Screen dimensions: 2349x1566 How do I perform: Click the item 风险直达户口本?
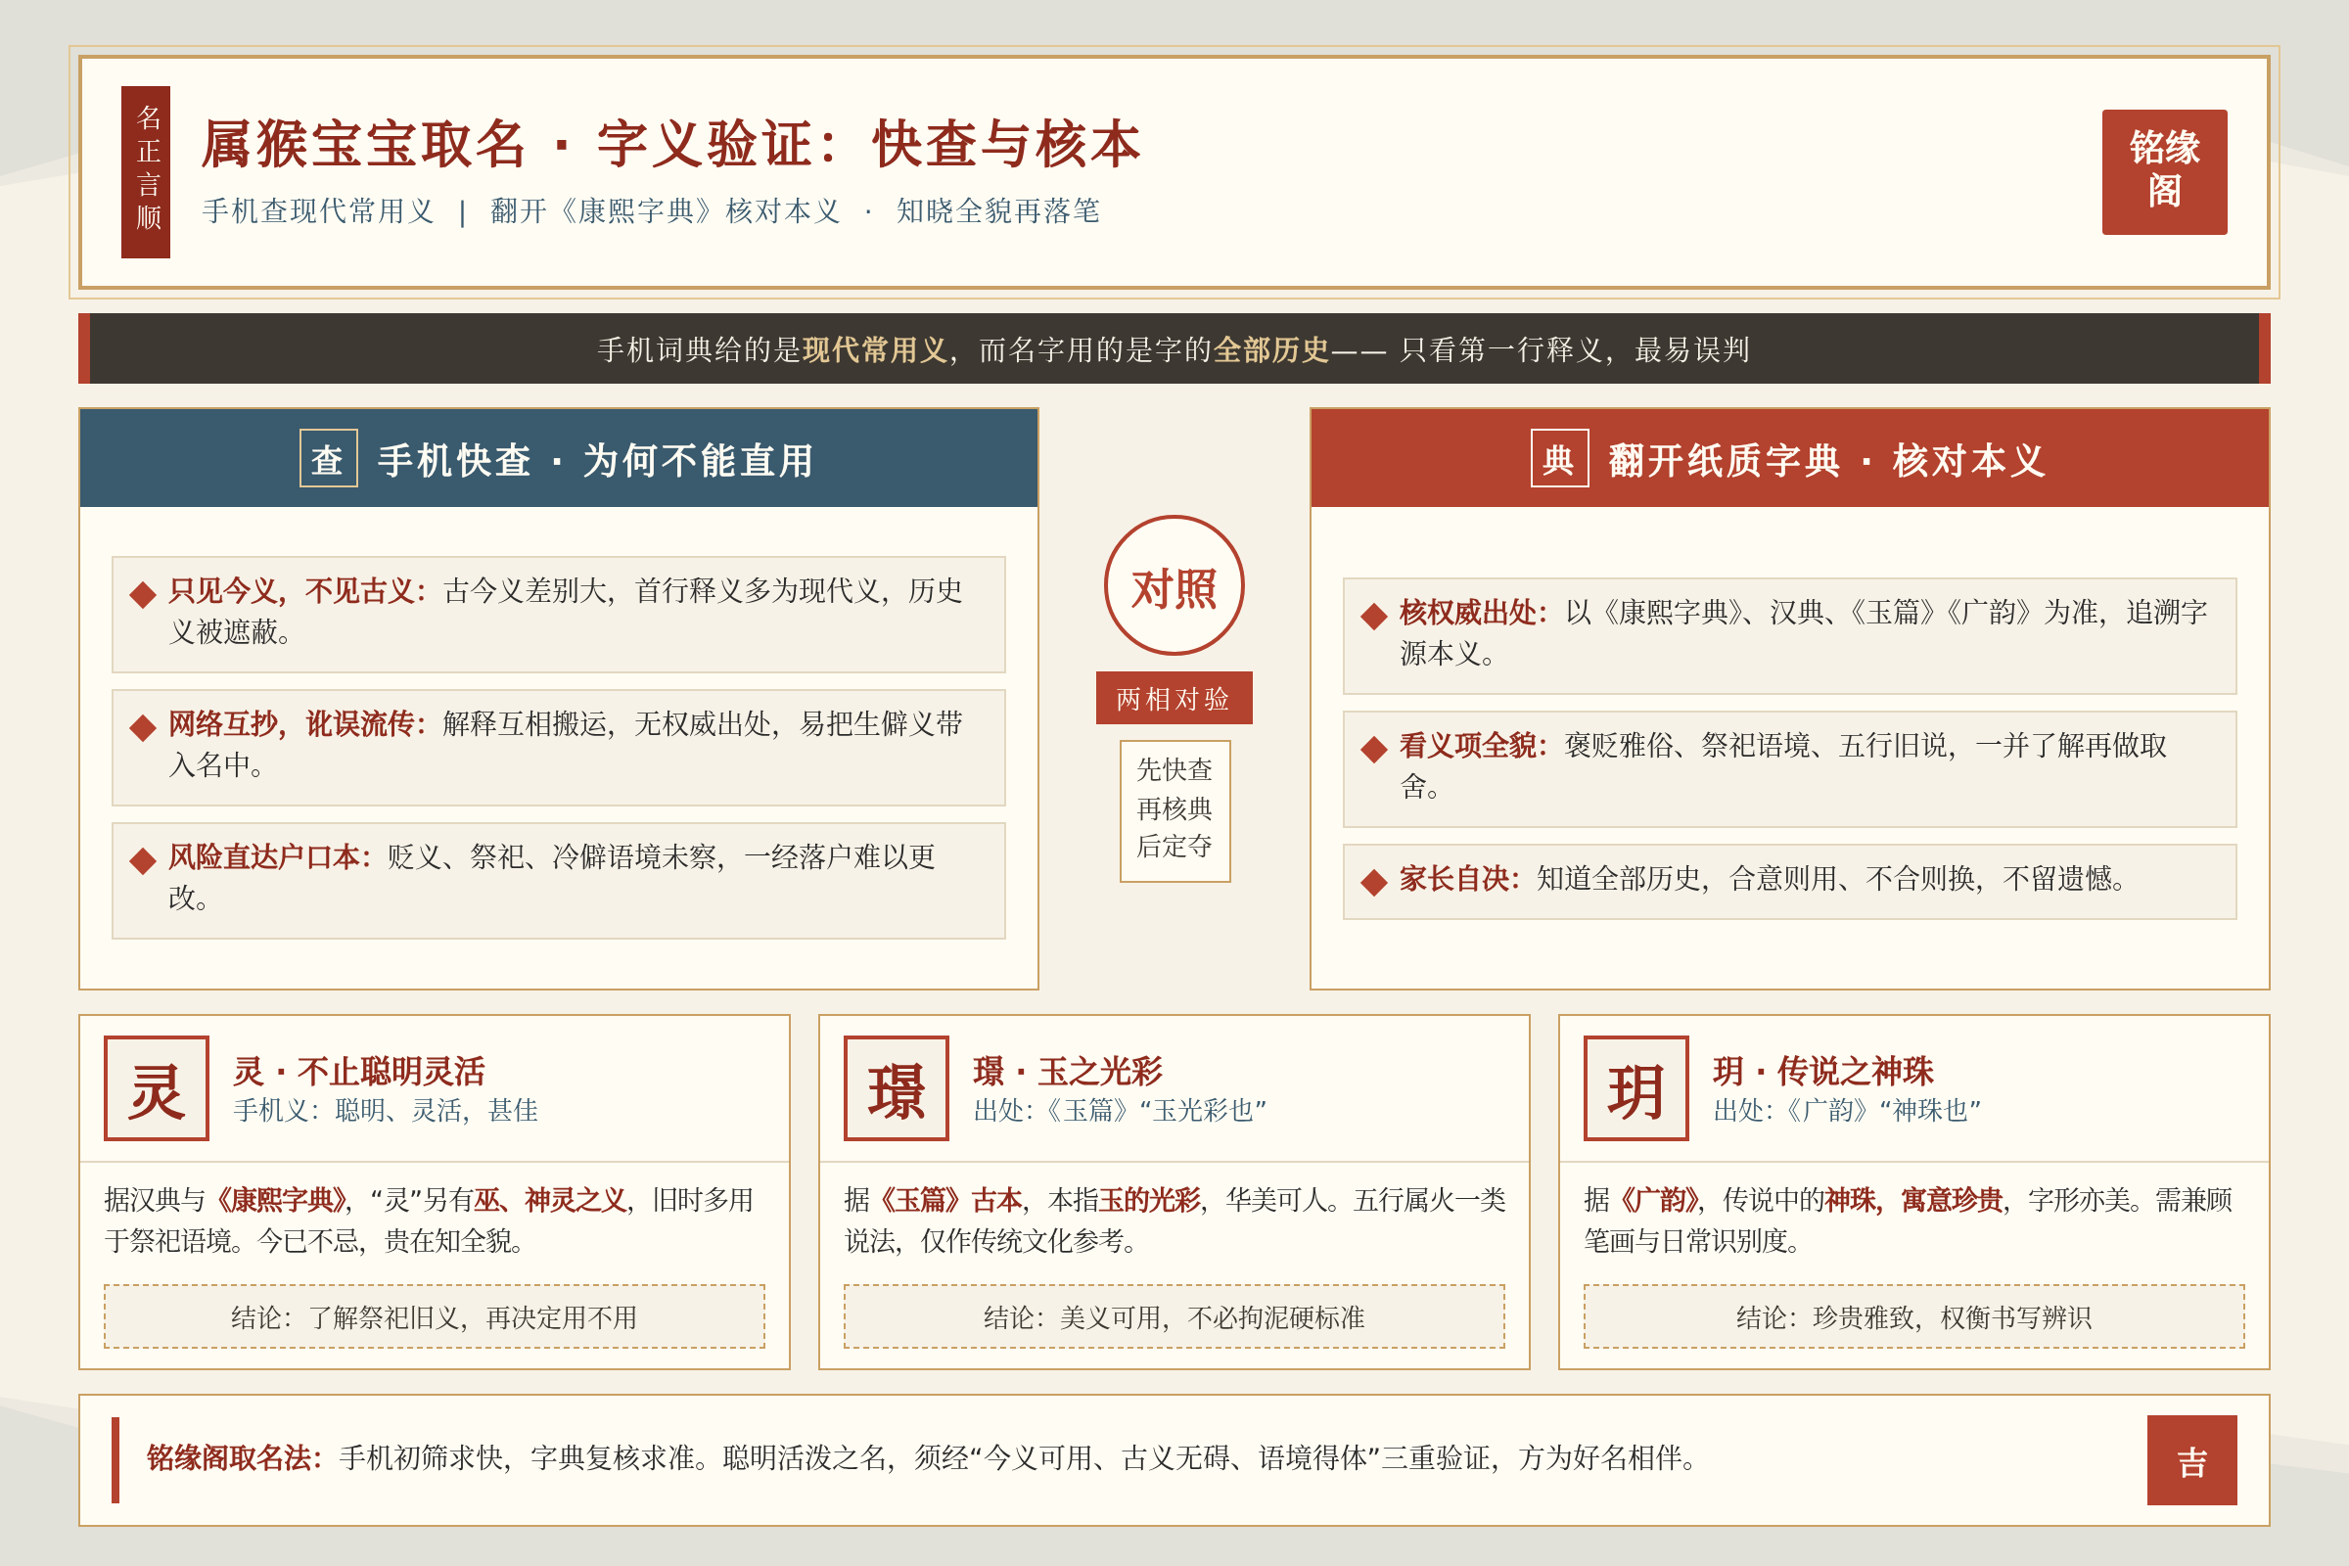pos(558,880)
